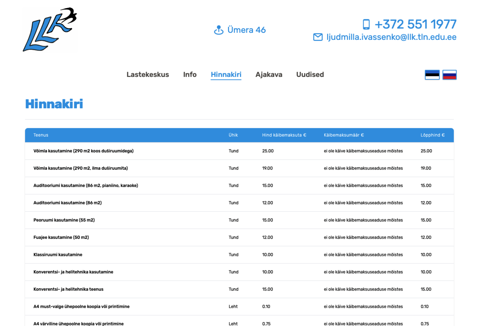Screen dimensions: 493x326
Task: Click the envelope email icon
Action: pyautogui.click(x=317, y=37)
